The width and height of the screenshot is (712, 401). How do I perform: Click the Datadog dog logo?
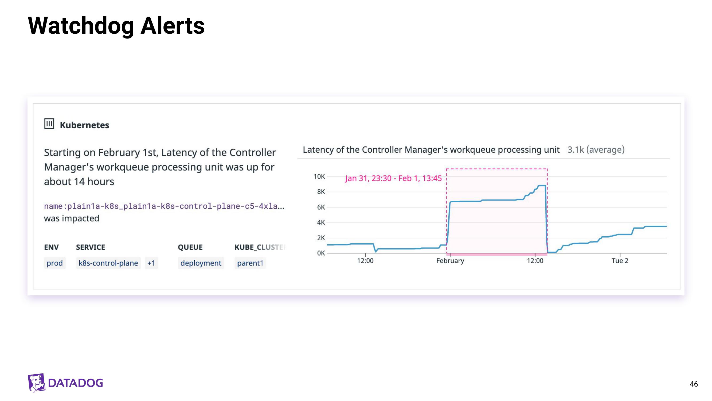[x=37, y=383]
